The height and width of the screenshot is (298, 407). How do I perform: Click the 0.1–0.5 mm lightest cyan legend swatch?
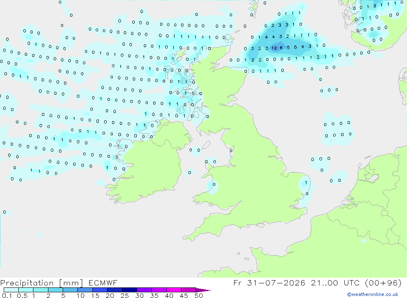click(x=11, y=290)
